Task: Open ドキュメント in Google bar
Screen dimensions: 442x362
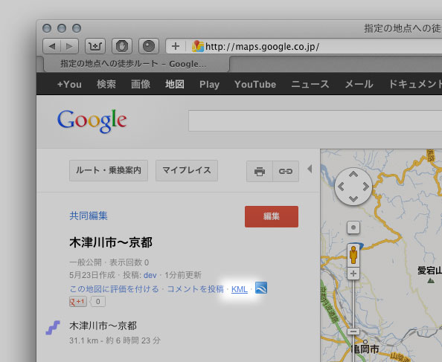Action: (415, 84)
